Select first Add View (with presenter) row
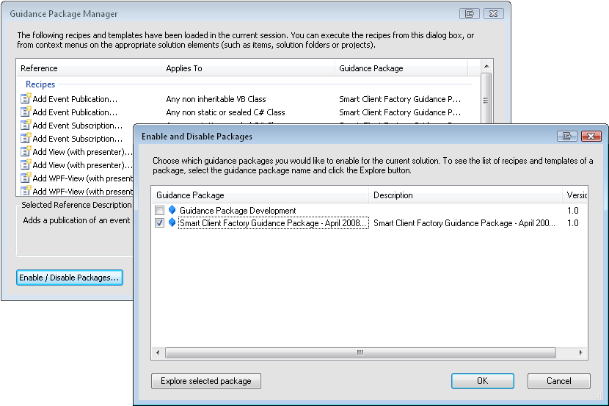 82,152
